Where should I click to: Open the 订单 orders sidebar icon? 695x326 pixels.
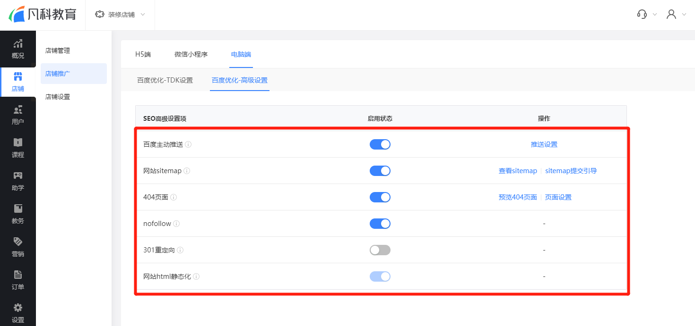18,275
